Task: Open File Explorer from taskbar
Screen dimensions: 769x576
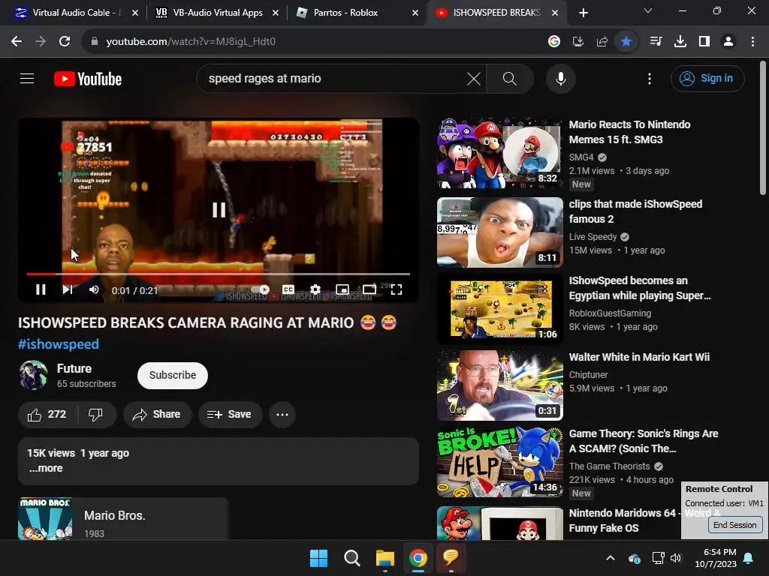Action: [385, 558]
